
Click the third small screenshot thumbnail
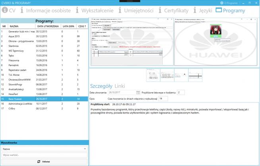click(181, 75)
